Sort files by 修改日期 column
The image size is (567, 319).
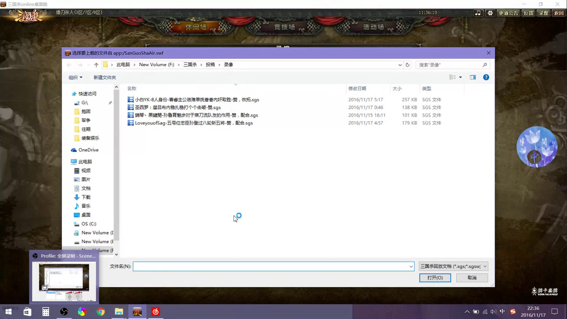click(x=357, y=89)
